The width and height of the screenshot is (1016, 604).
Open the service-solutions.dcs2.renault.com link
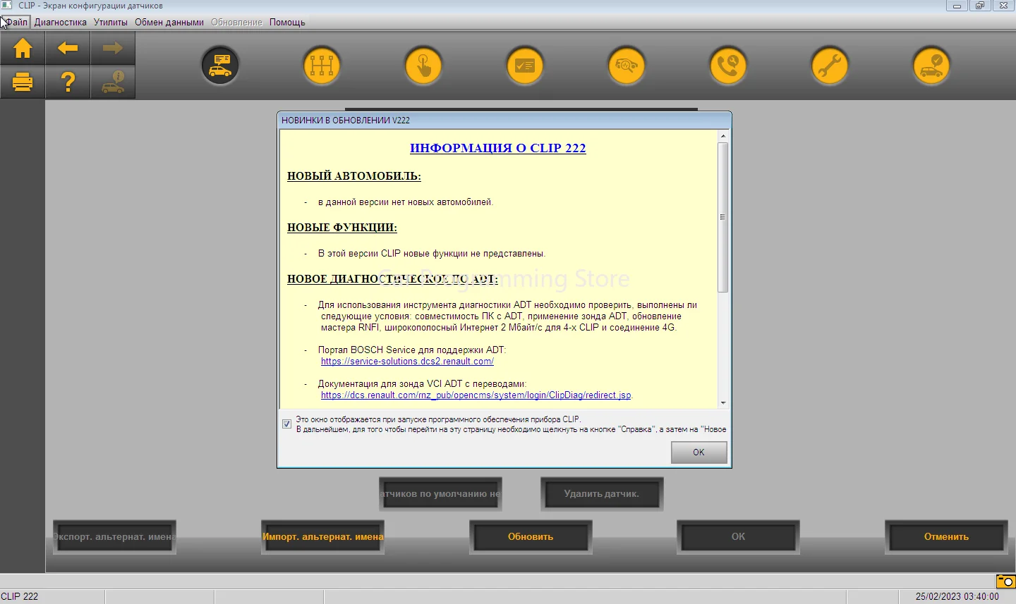click(x=407, y=361)
